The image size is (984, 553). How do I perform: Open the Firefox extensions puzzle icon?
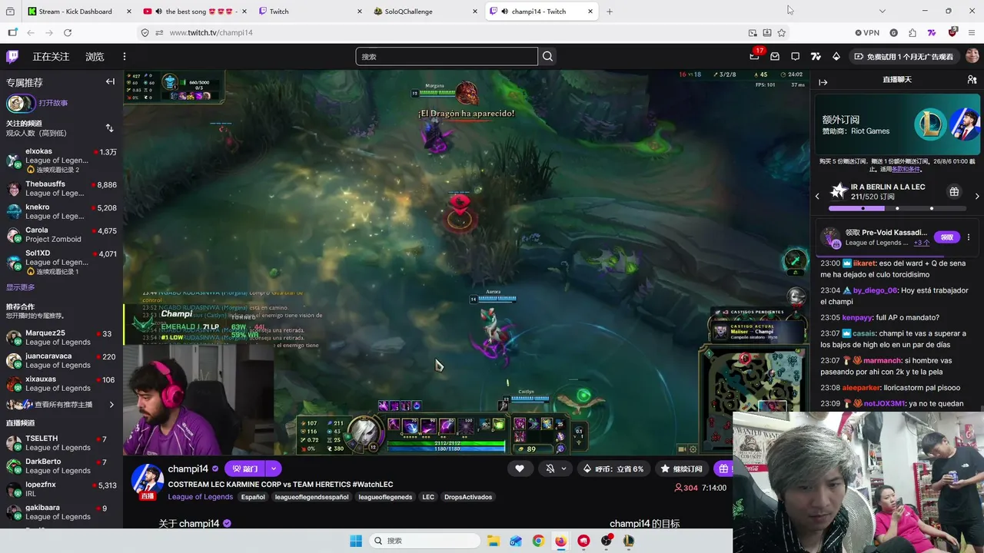[x=912, y=32]
